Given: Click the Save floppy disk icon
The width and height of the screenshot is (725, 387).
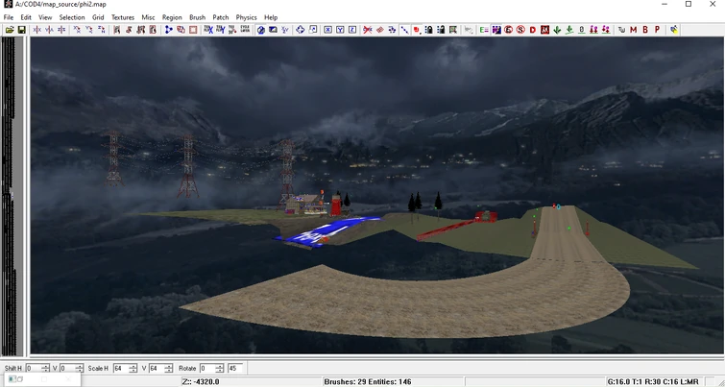Looking at the screenshot, I should tap(21, 30).
